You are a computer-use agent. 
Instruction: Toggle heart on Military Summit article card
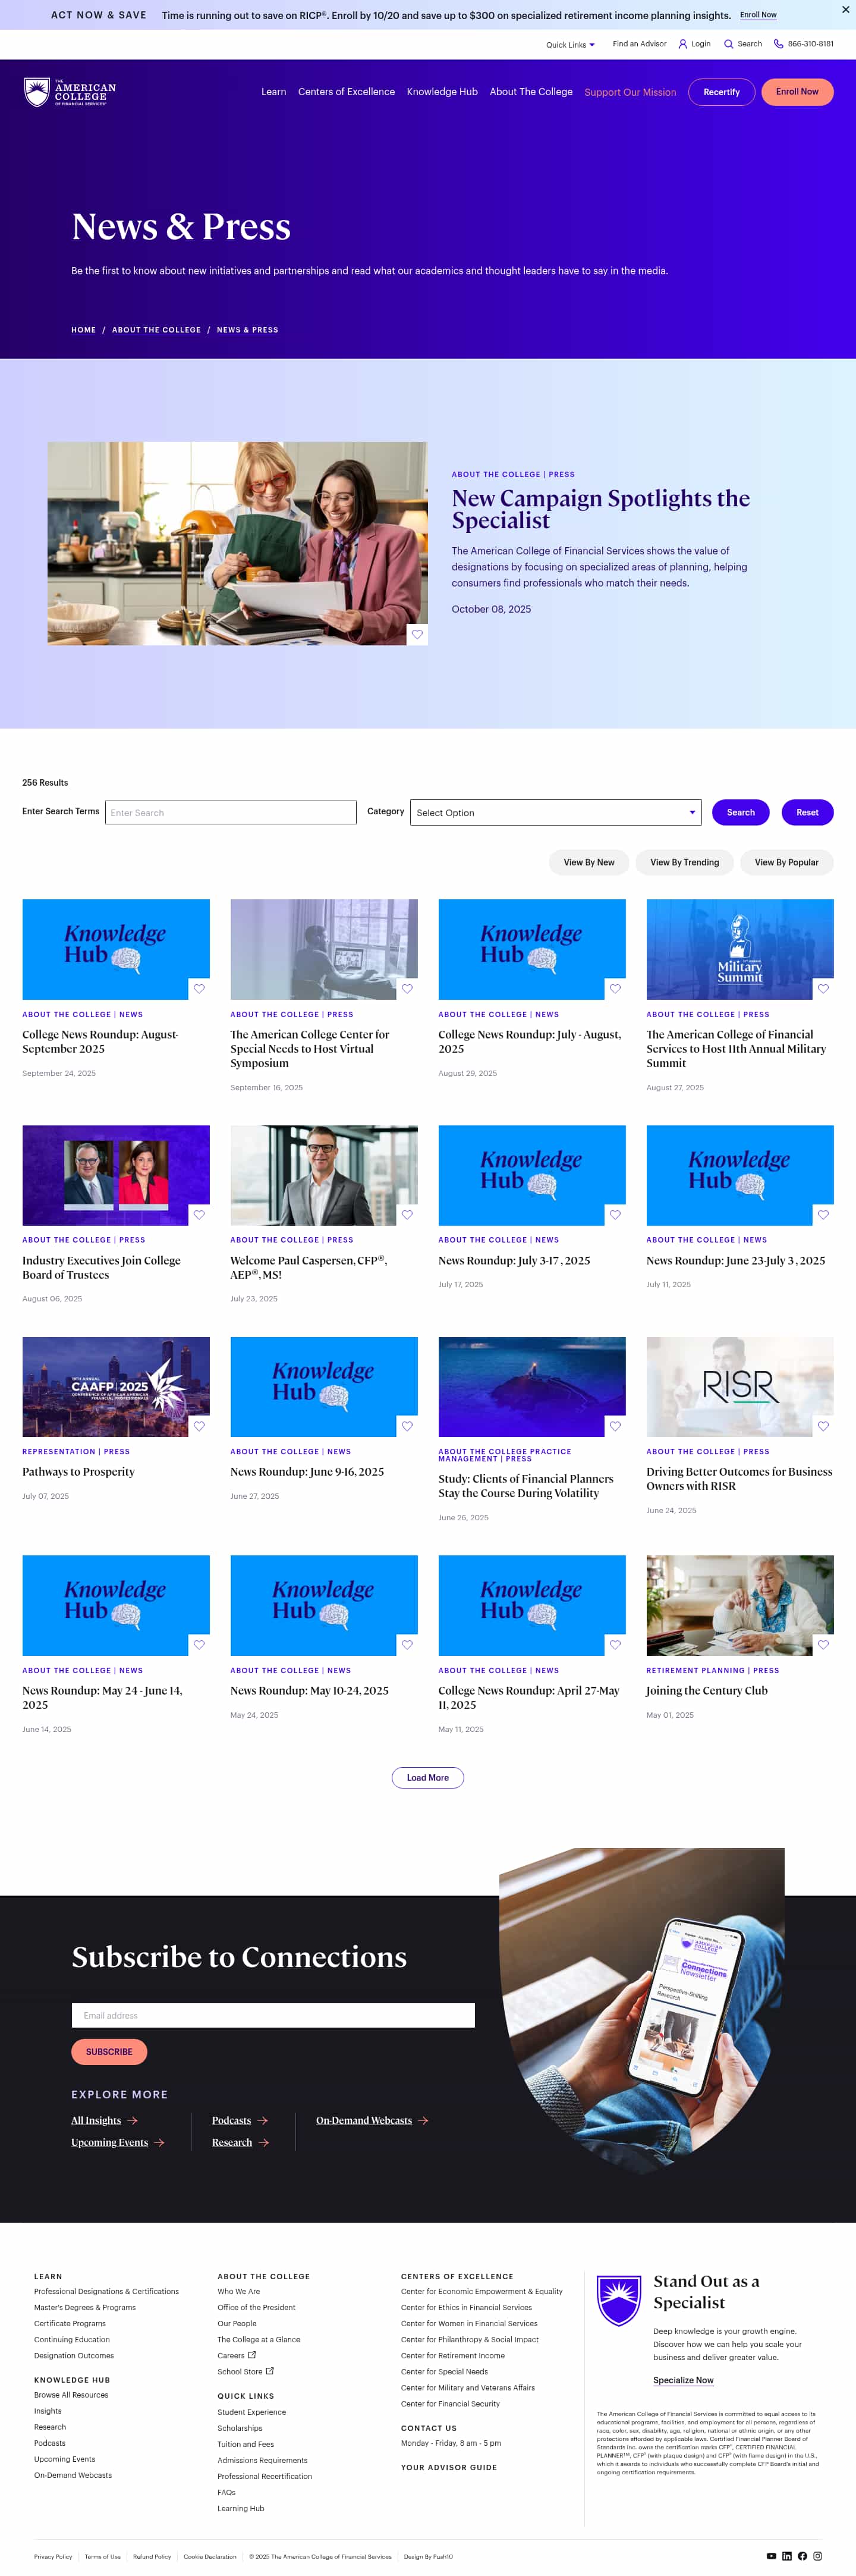click(x=823, y=988)
